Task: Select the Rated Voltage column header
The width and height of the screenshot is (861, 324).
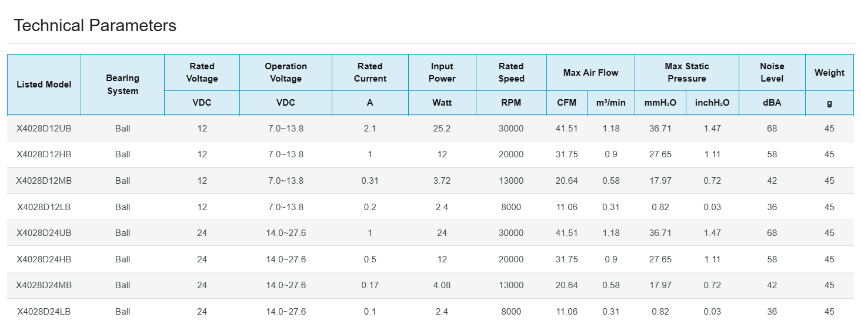Action: 202,72
